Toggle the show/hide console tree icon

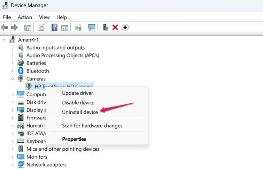[x=28, y=27]
